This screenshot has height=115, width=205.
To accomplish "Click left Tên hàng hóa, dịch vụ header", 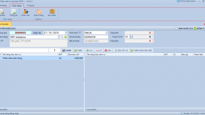I will pyautogui.click(x=30, y=55).
